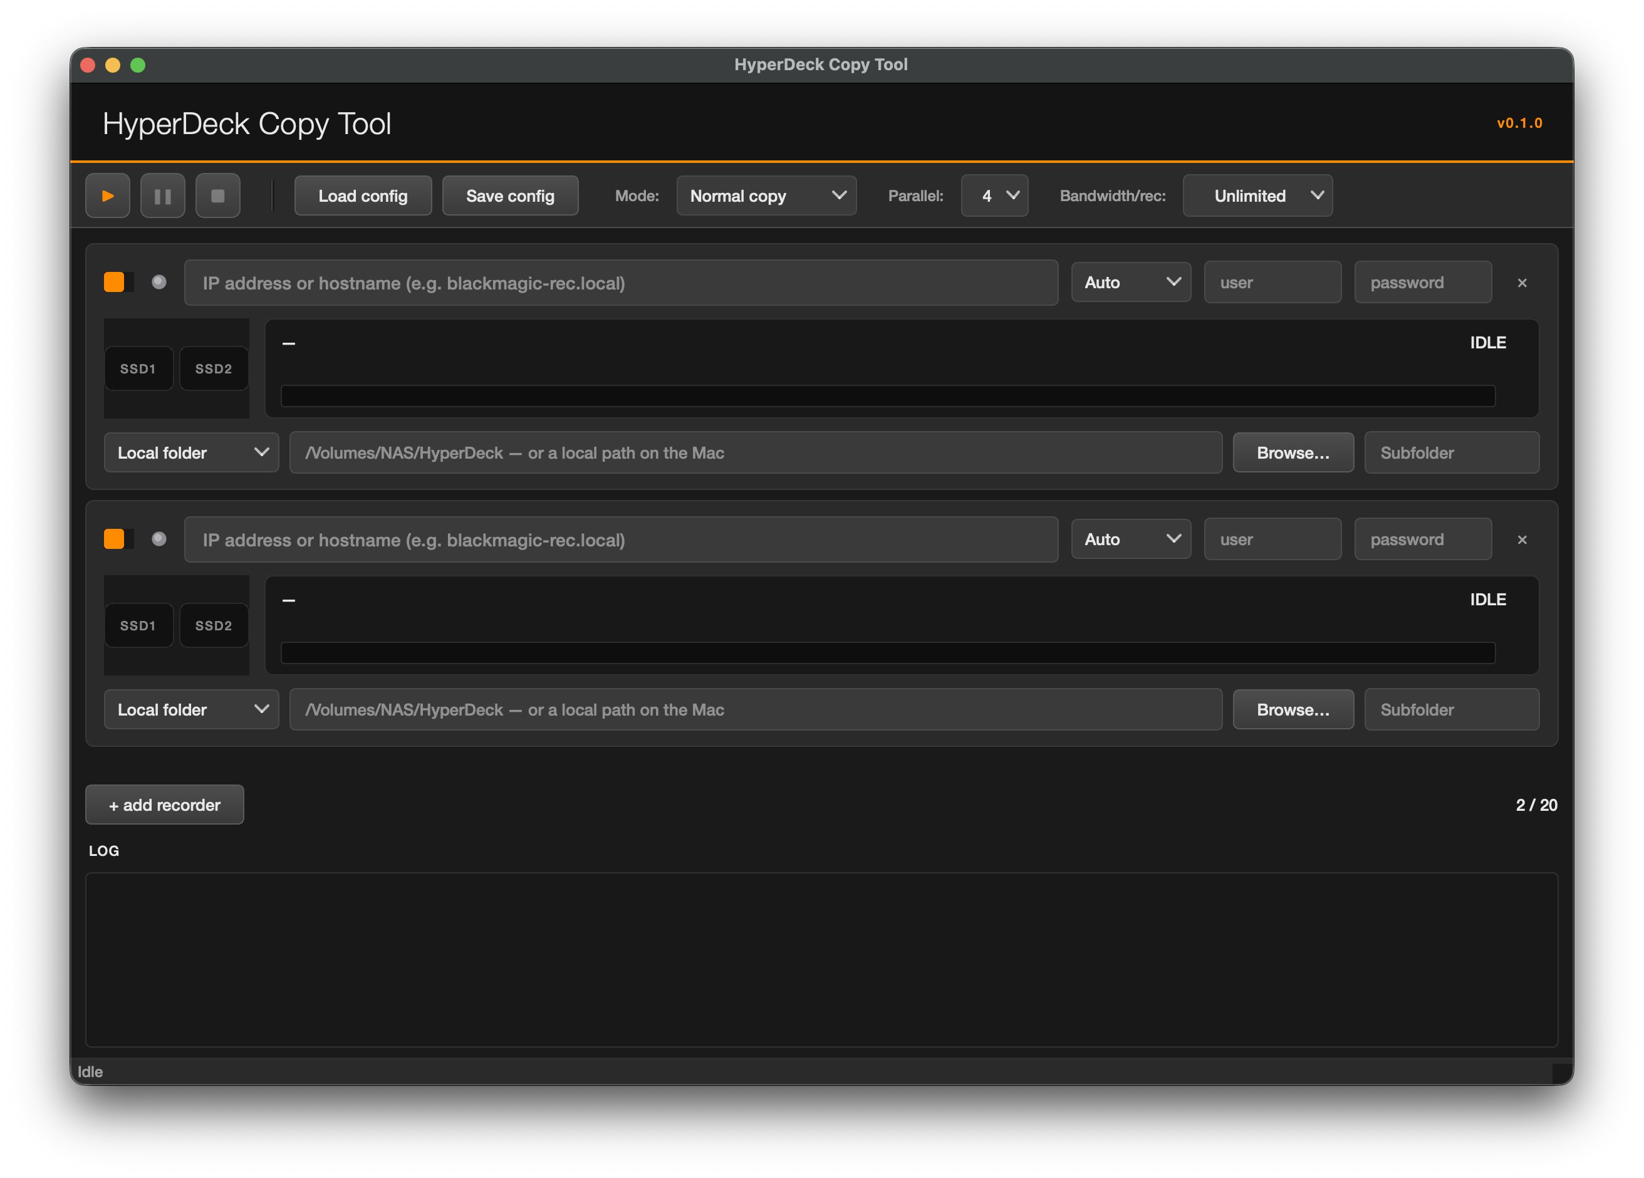This screenshot has width=1644, height=1178.
Task: Click the LOG heading label
Action: [x=103, y=850]
